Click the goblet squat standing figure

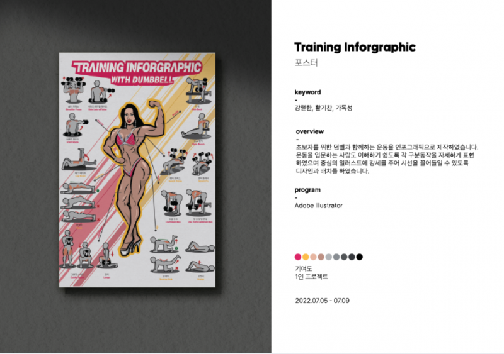[67, 249]
